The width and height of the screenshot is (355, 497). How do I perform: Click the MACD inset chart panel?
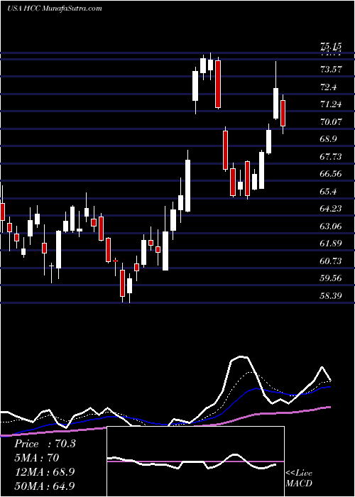click(x=195, y=461)
